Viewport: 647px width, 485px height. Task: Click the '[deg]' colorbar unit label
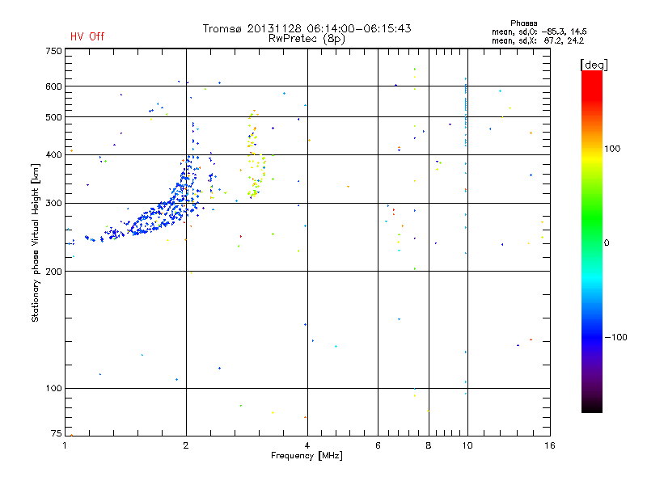coord(594,65)
